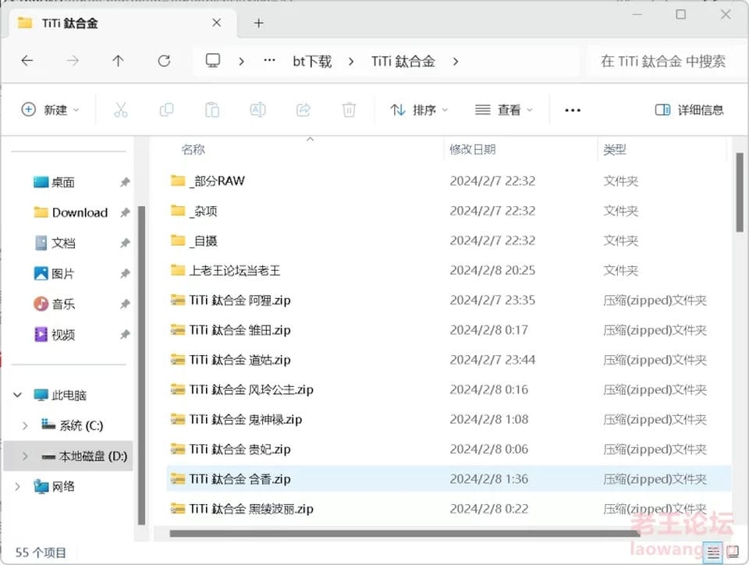Expand the 系统 (C:) drive tree node
The image size is (749, 565).
(25, 425)
